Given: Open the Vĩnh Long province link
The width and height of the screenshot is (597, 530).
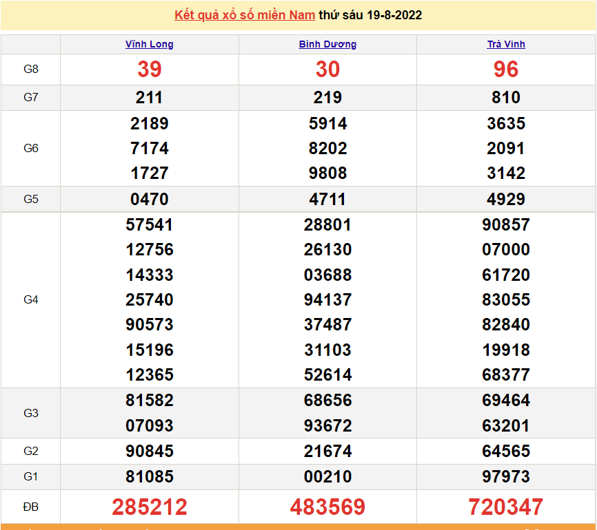Looking at the screenshot, I should pos(149,44).
